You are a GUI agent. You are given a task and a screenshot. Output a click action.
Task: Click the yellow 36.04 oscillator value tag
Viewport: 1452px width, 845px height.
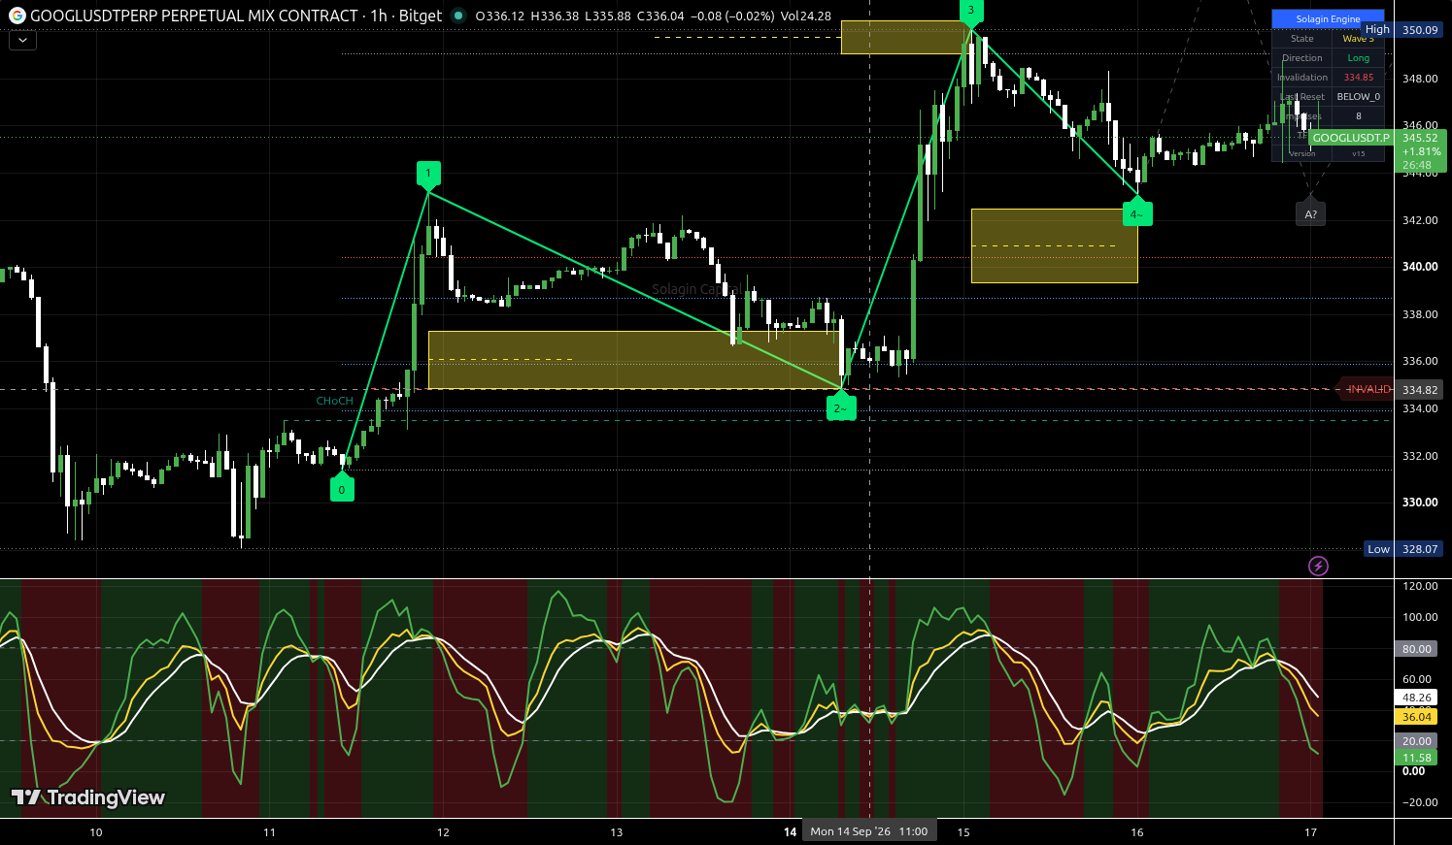1417,717
